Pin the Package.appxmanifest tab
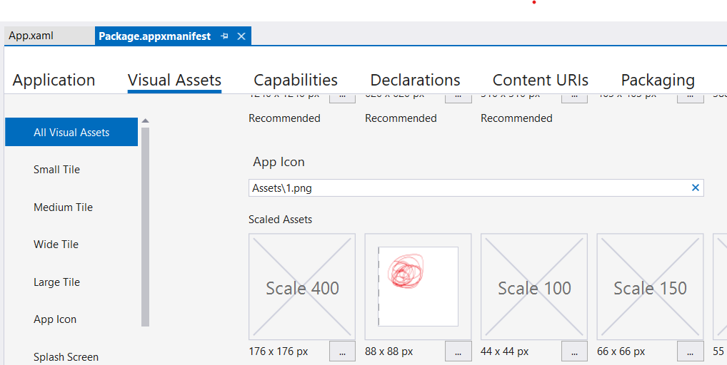Viewport: 727px width, 365px height. coord(225,36)
